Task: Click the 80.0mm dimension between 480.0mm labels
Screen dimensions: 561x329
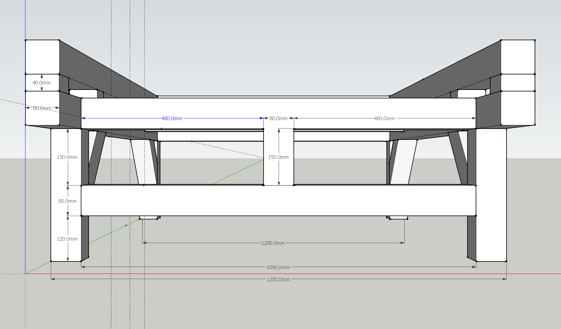Action: click(278, 118)
